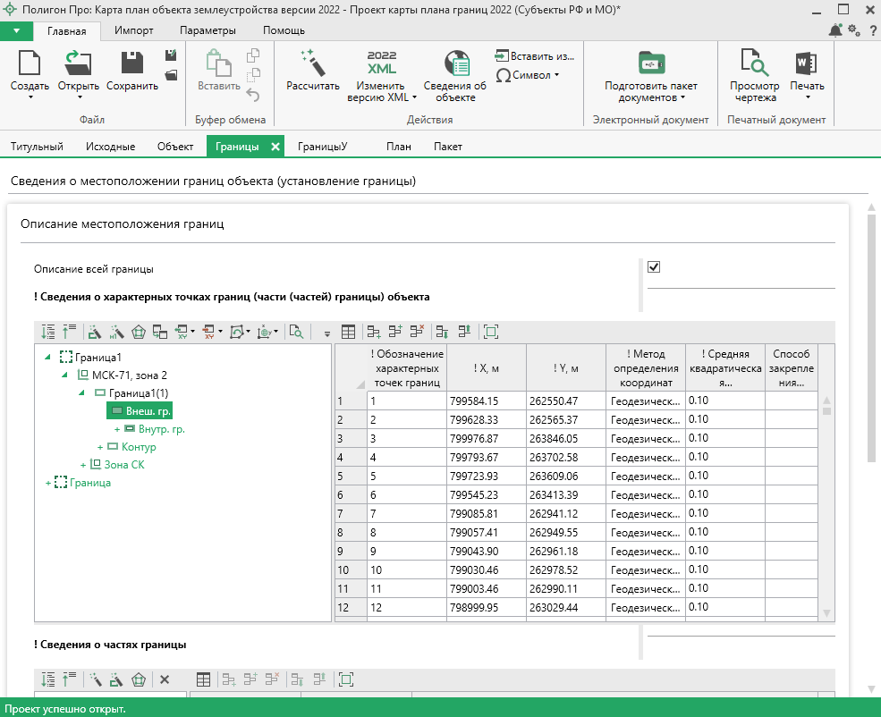Click the search magnifier icon in points toolbar
Image resolution: width=881 pixels, height=717 pixels.
pos(295,332)
